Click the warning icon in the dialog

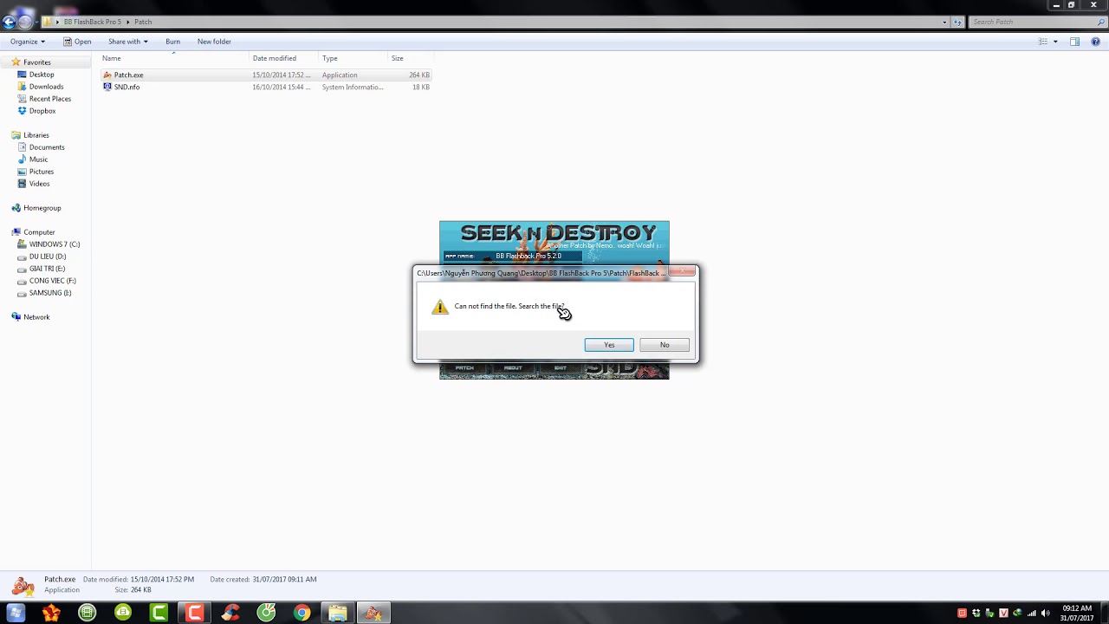(x=440, y=307)
